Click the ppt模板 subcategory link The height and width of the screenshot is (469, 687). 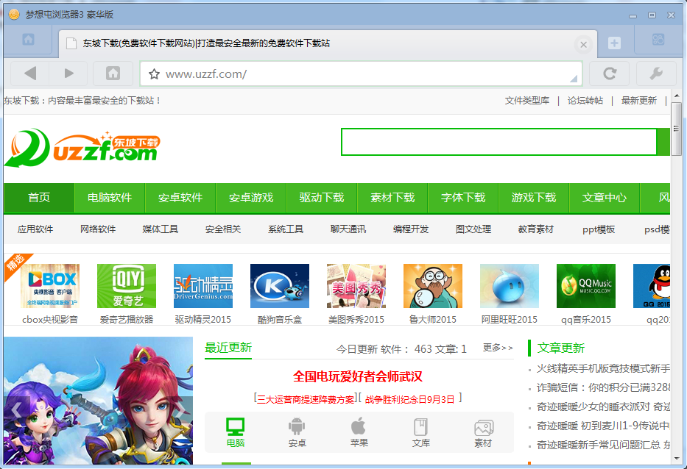[x=599, y=229]
